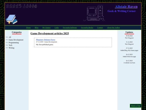Screen dimensions: 146x110
Task: Select the Programming category
Action: [x=14, y=43]
